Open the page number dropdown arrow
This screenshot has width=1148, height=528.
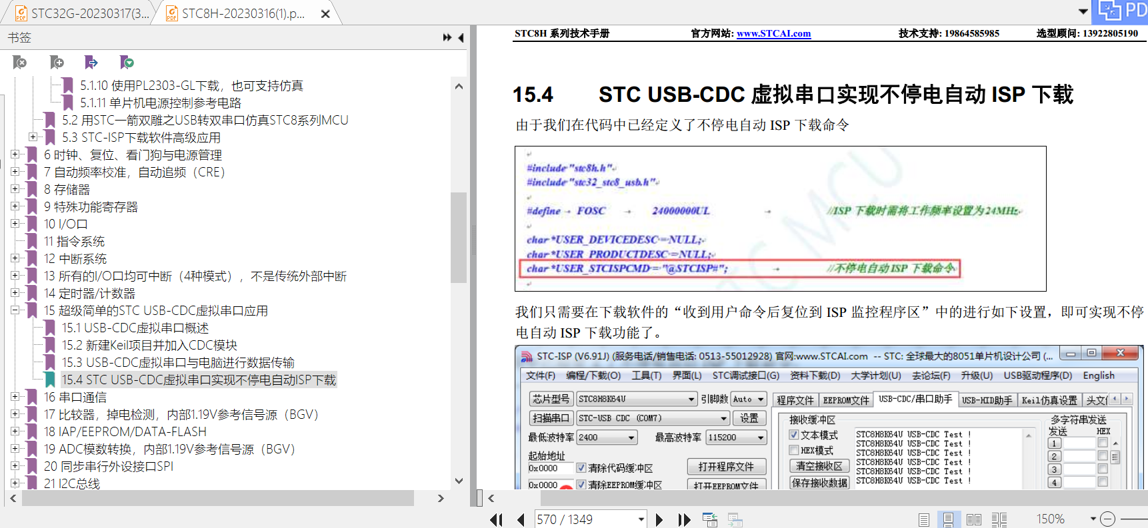pos(641,519)
